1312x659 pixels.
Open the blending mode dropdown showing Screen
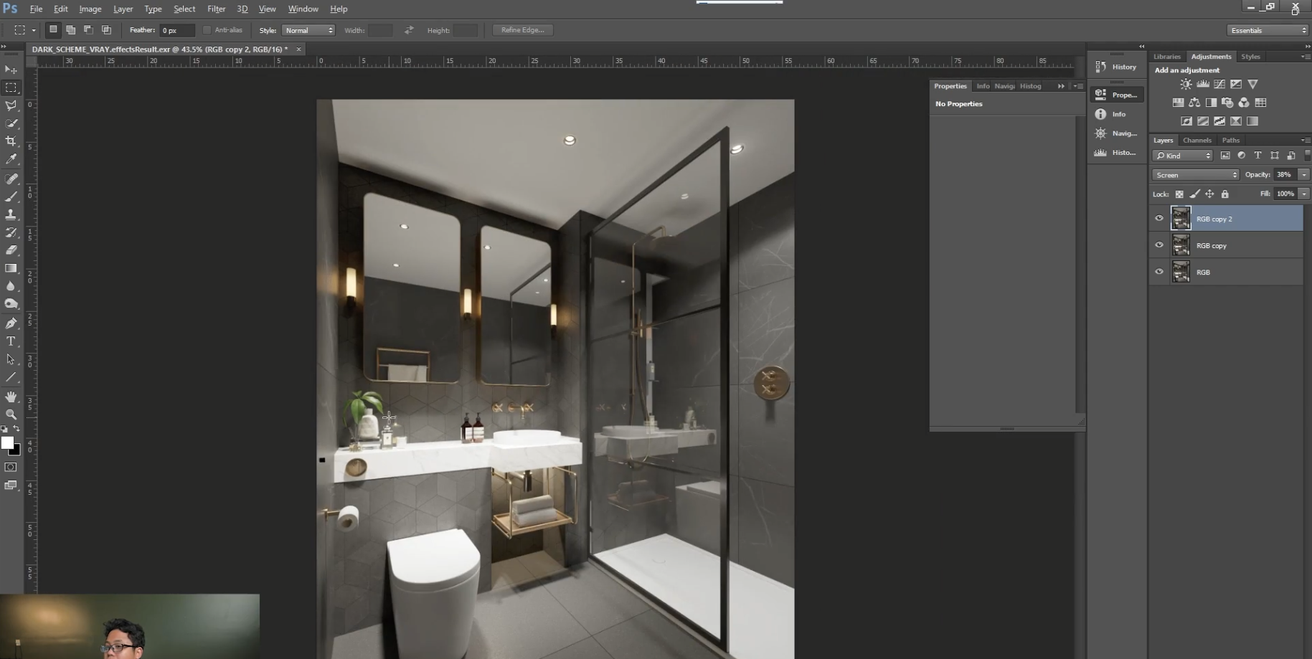pos(1195,174)
